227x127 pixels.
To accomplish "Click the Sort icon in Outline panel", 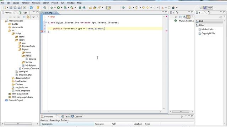I will pyautogui.click(x=184, y=17).
